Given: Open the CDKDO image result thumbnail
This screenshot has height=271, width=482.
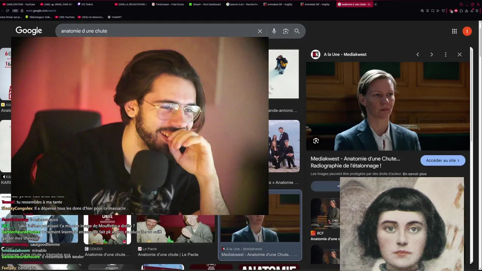Looking at the screenshot, I should tap(107, 229).
